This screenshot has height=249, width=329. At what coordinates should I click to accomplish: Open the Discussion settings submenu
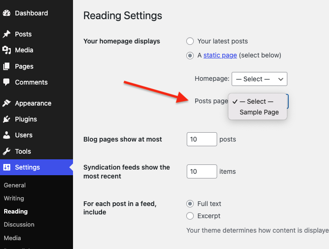point(19,224)
